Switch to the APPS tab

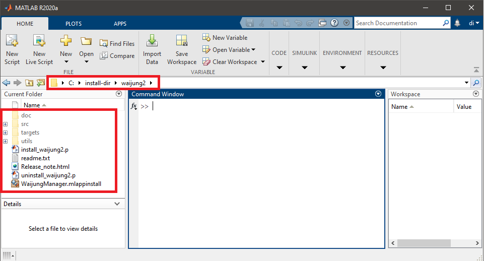point(120,24)
